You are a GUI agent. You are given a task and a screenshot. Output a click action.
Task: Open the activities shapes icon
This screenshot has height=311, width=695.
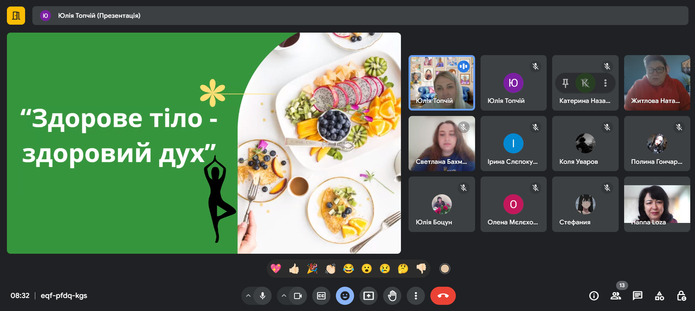(x=659, y=296)
